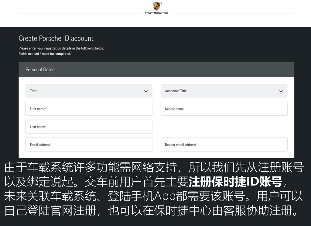311x226 pixels.
Task: Click into the Email address field
Action: 89,145
